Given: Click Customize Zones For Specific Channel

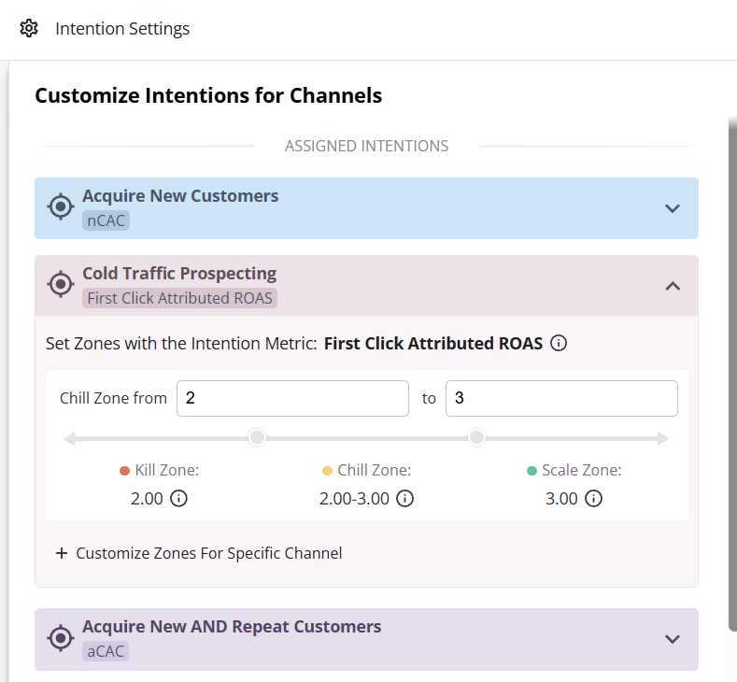Looking at the screenshot, I should (209, 553).
